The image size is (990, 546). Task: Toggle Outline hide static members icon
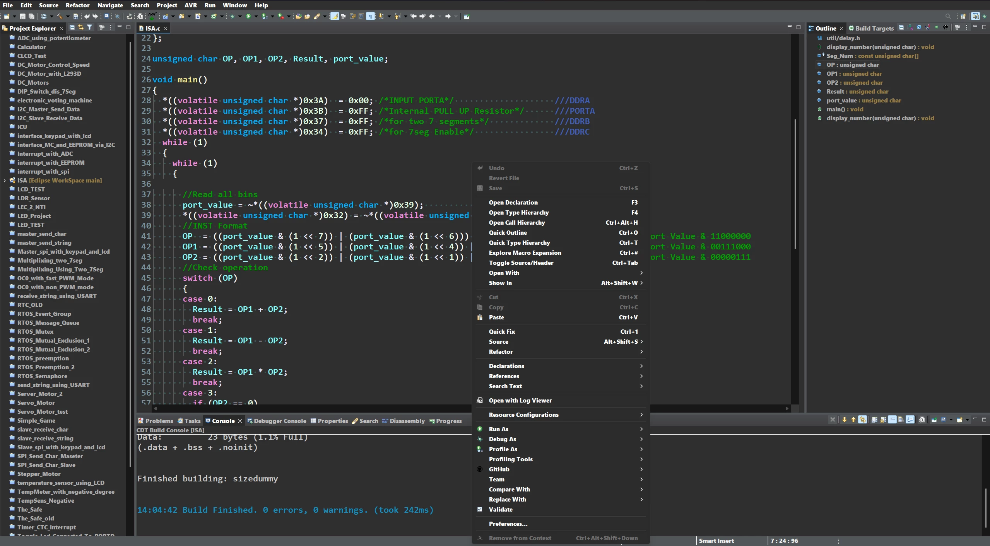click(x=928, y=27)
